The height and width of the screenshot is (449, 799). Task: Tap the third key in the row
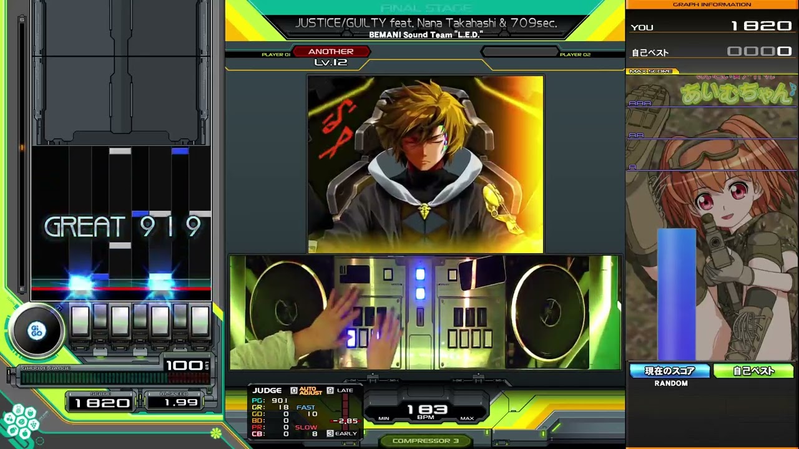pos(120,321)
